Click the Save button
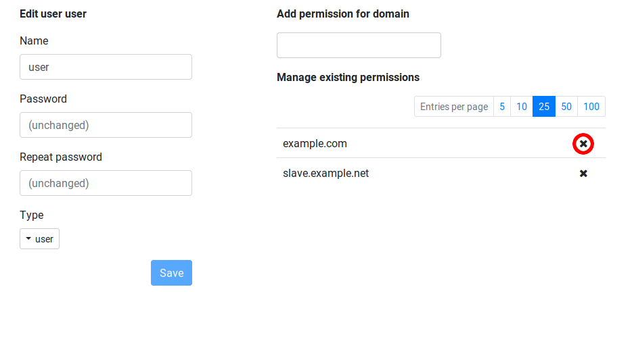Viewport: 632px width, 339px height. (x=171, y=273)
